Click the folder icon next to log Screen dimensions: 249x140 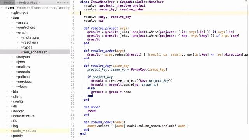click(x=12, y=126)
